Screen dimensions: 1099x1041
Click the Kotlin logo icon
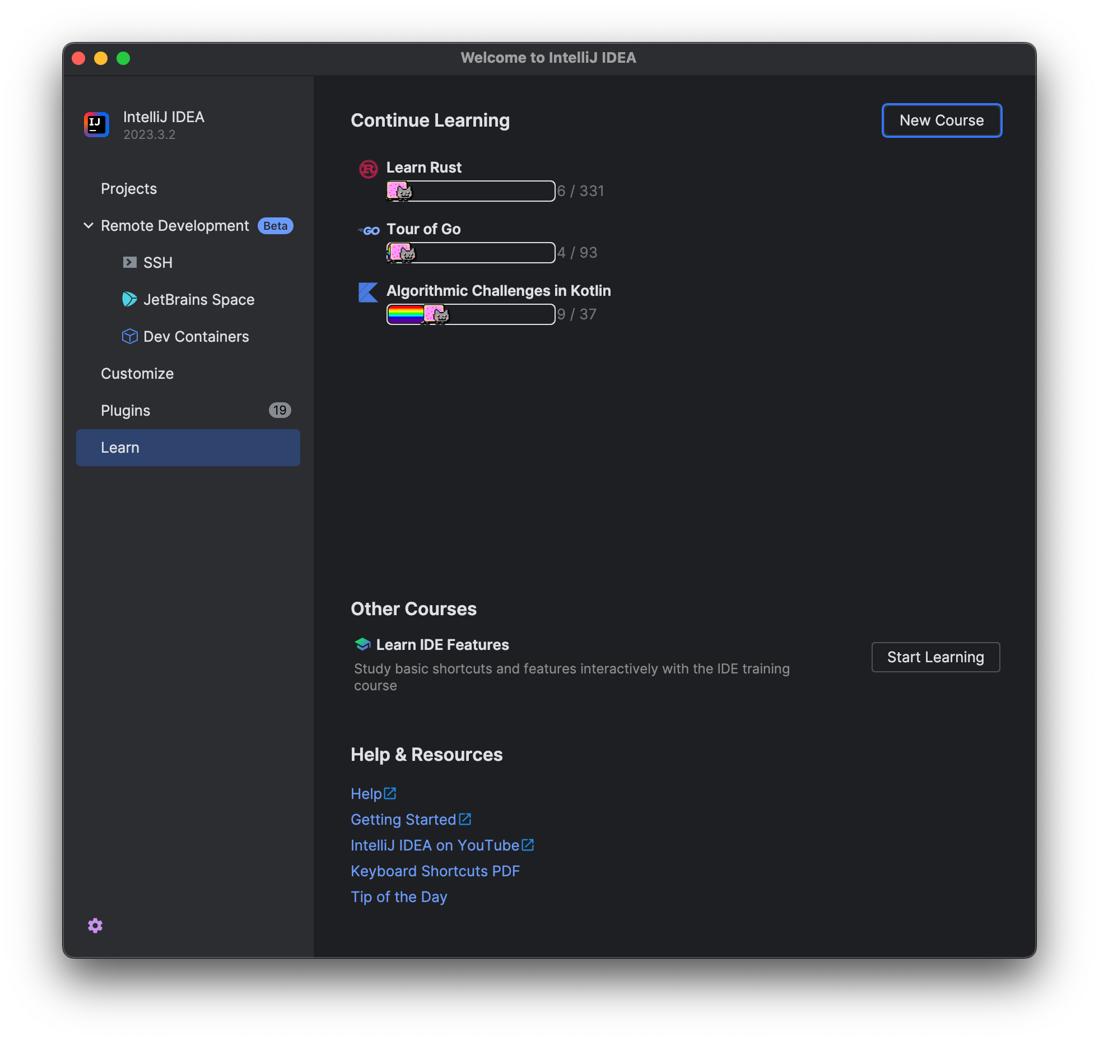point(368,292)
